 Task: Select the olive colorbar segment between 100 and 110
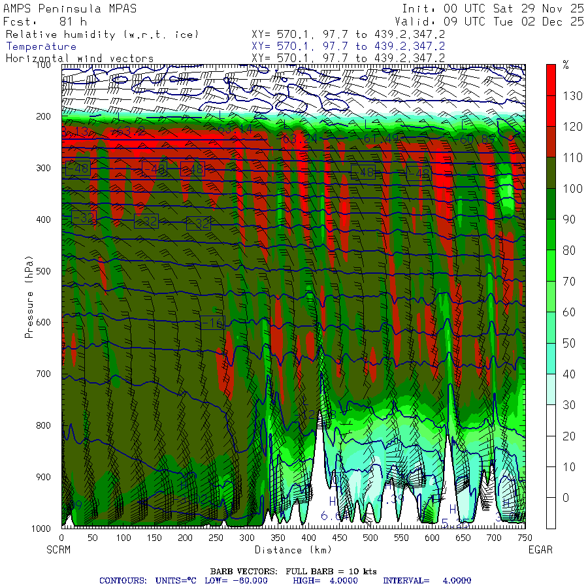[x=551, y=173]
